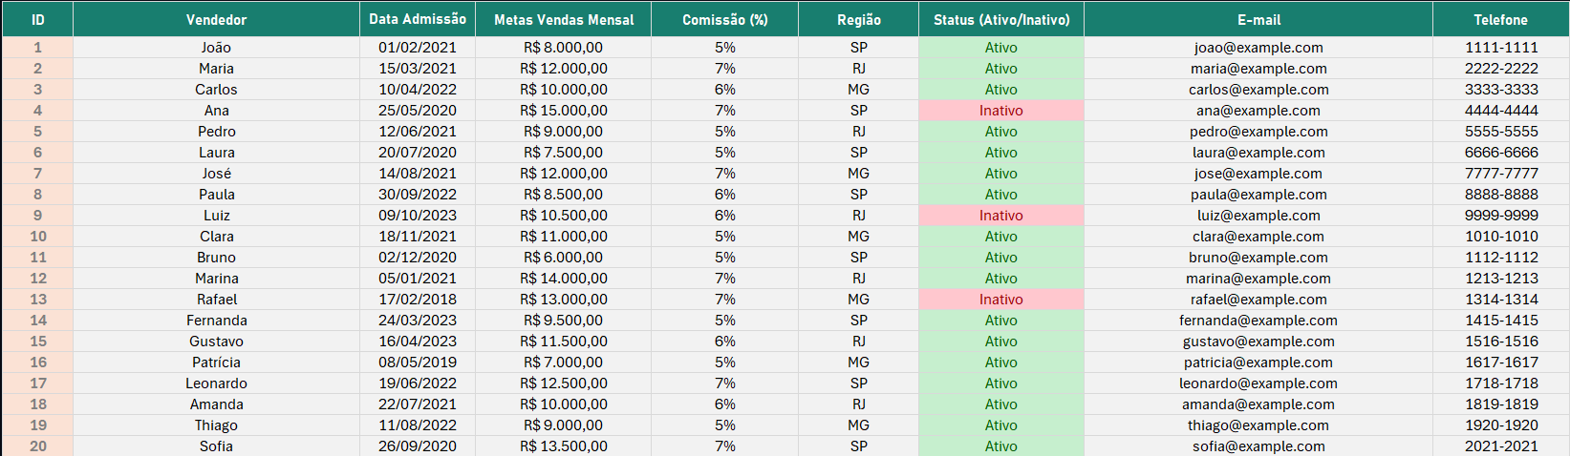Click the Metas Vendas Mensal header
1570x456 pixels.
click(564, 19)
